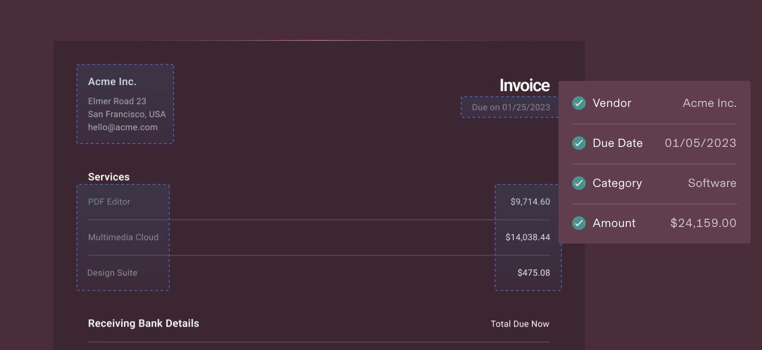Click the large Invoice title

coord(524,86)
